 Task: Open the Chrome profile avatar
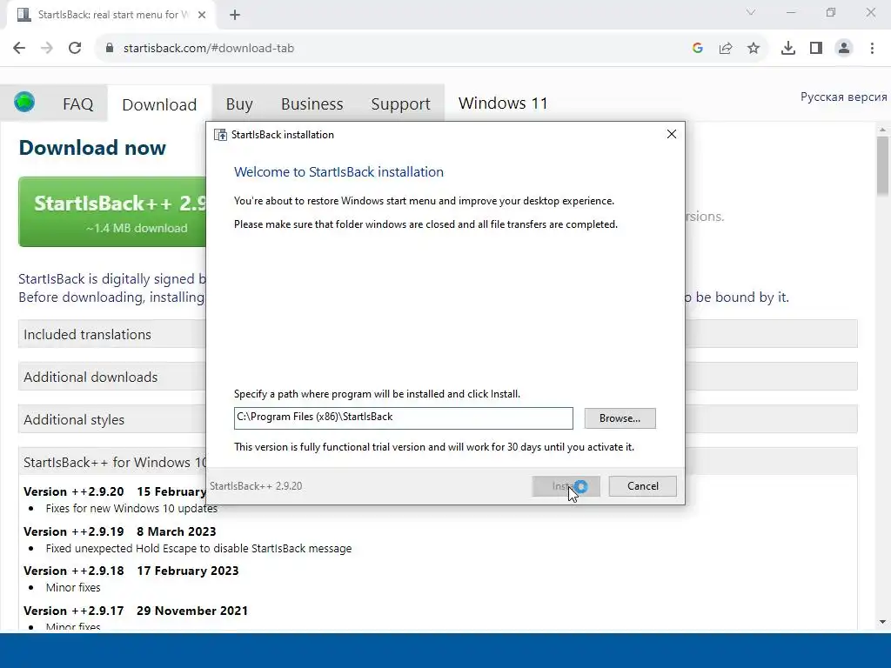coord(844,49)
